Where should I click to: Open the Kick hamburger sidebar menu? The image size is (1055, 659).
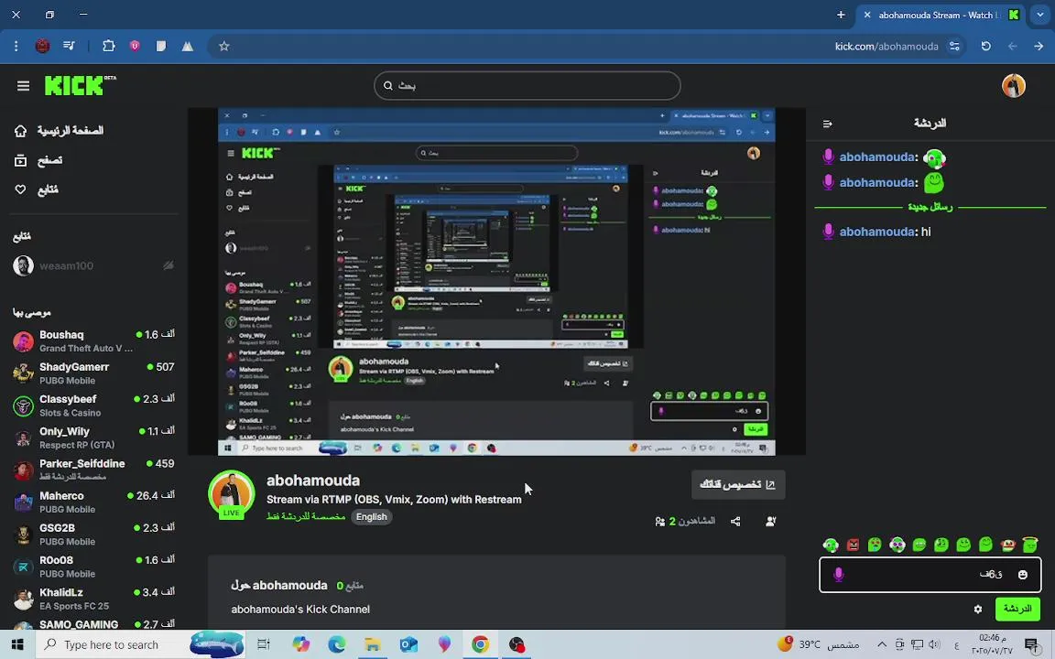coord(23,86)
